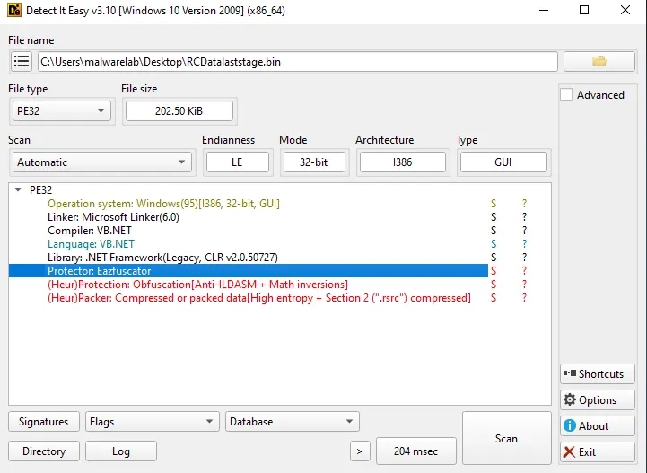Select the Compiler: VB.NET result row

pyautogui.click(x=90, y=231)
